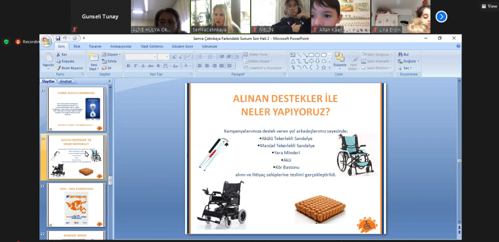
Task: Open Customize Quick Access Toolbar arrow
Action: point(84,38)
